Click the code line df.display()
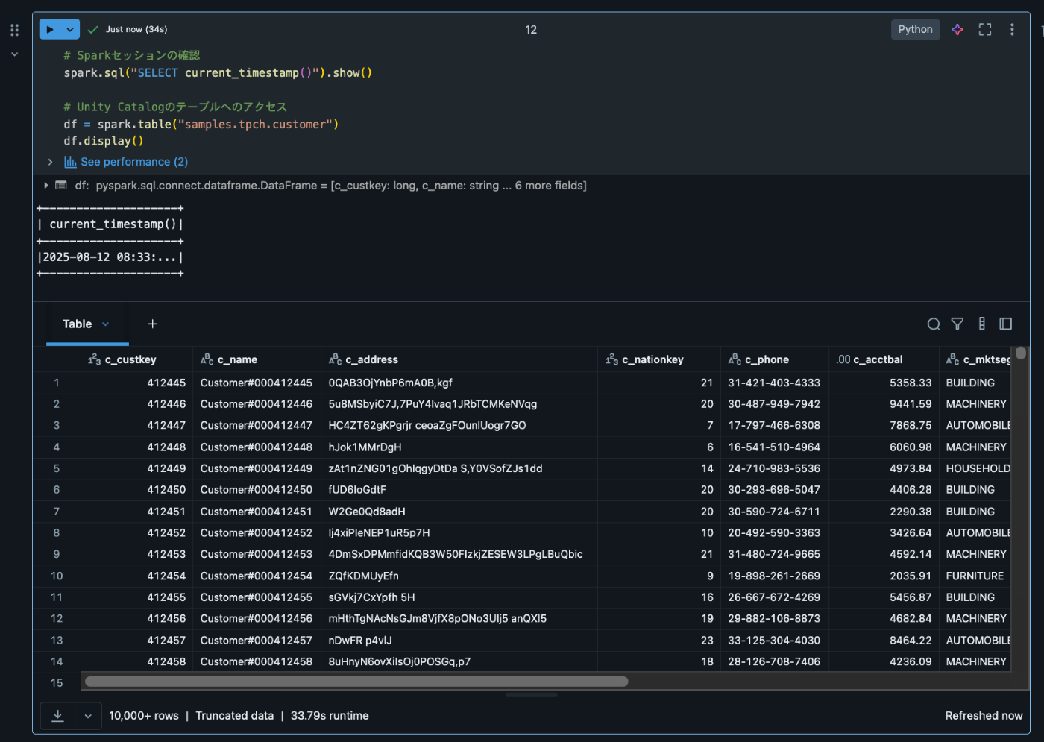1044x742 pixels. pos(104,141)
